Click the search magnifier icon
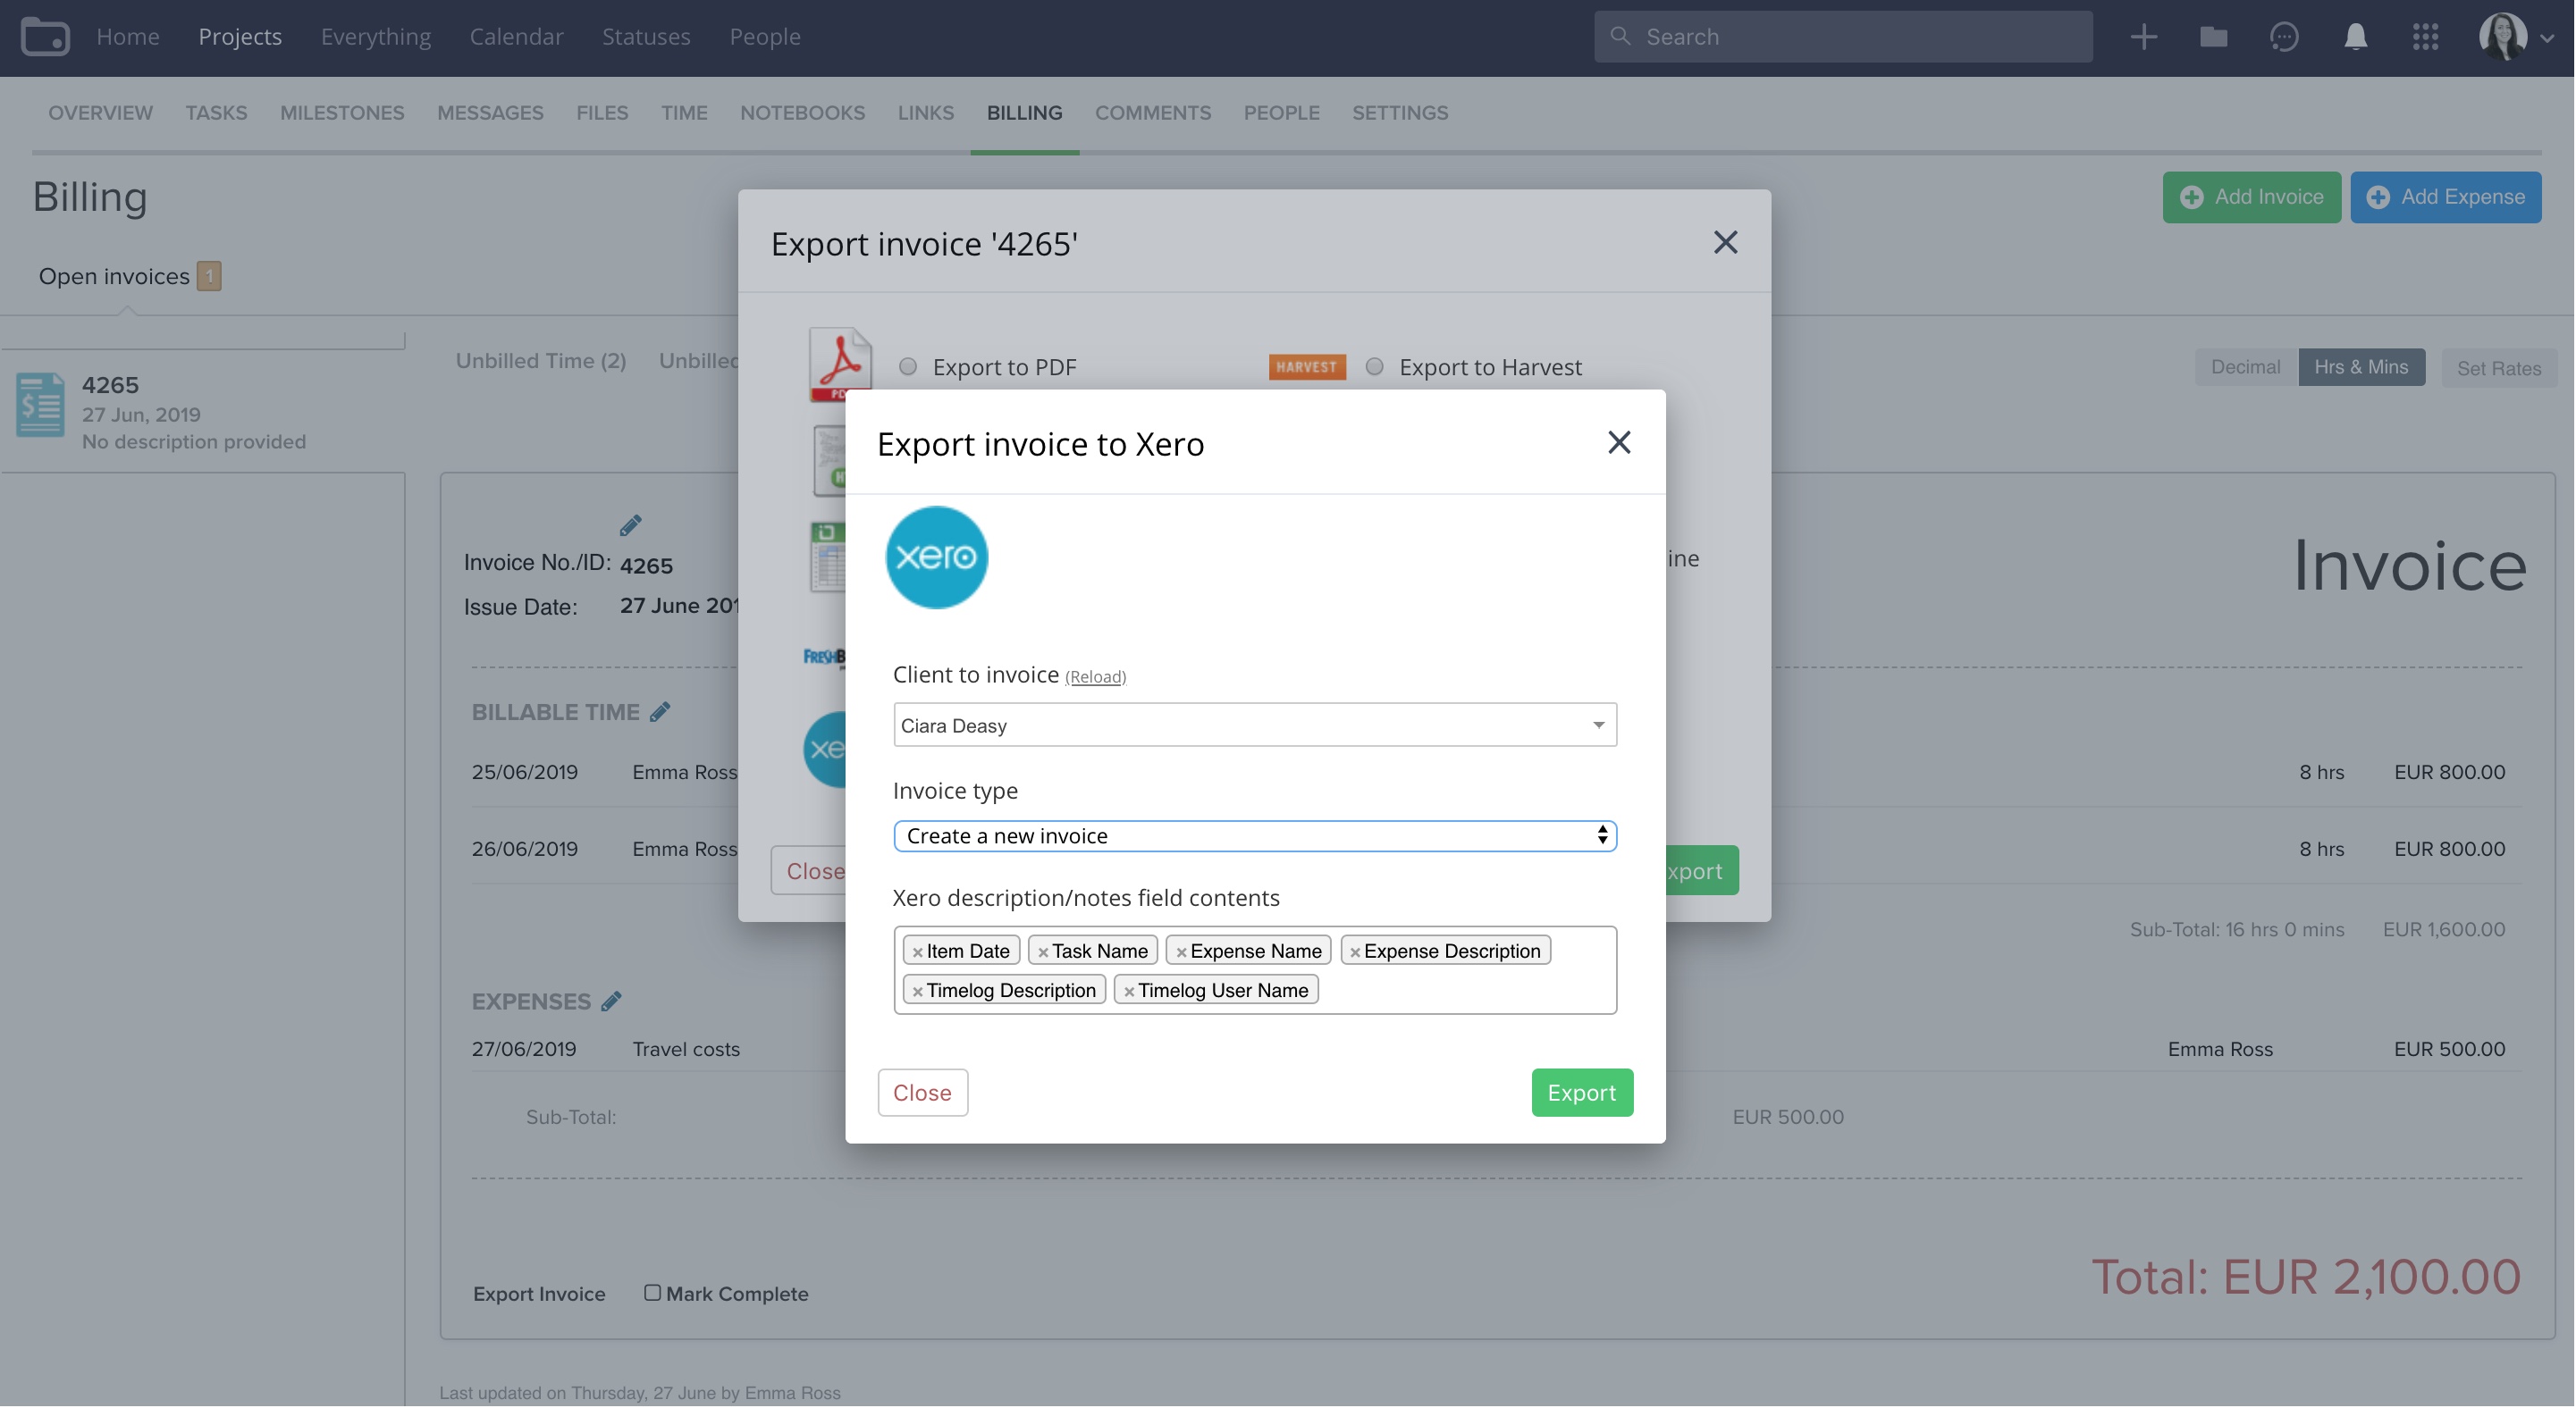Image resolution: width=2576 pixels, height=1408 pixels. 1620,36
